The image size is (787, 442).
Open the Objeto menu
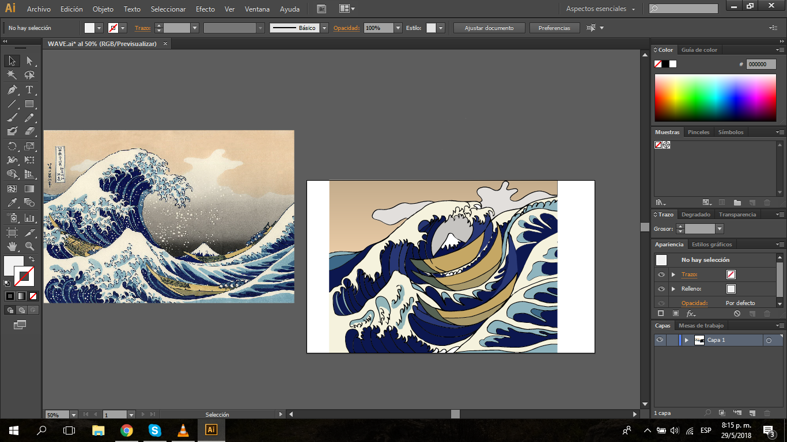tap(103, 9)
